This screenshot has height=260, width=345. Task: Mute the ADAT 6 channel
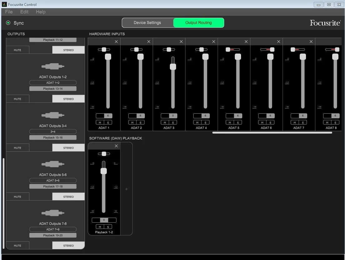[x=262, y=122]
